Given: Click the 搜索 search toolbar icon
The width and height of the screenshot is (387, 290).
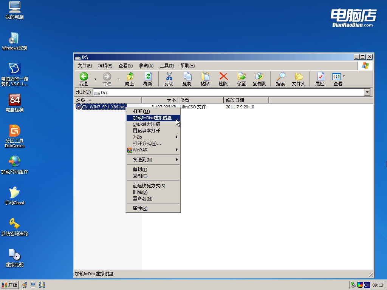Looking at the screenshot, I should pyautogui.click(x=280, y=79).
